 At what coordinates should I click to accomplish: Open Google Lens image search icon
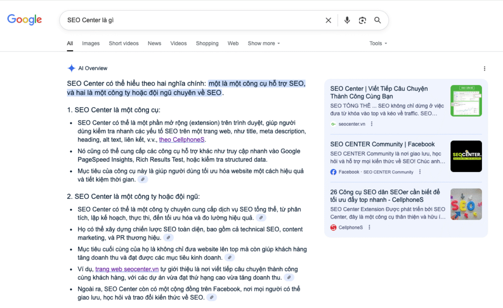coord(363,20)
